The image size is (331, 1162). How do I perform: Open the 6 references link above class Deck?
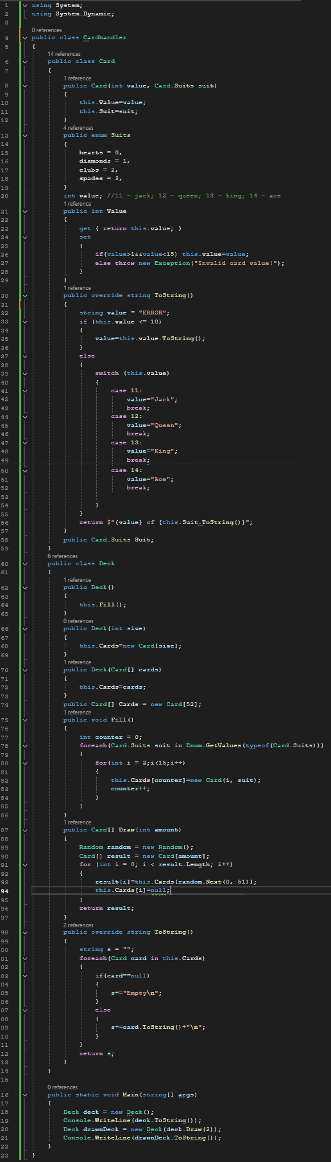[62, 556]
